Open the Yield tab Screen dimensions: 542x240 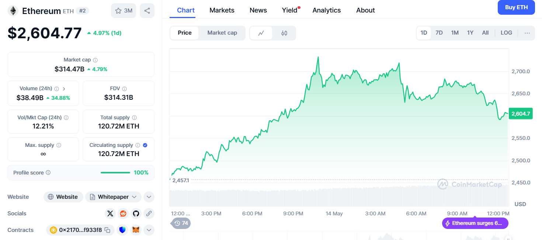coord(290,10)
